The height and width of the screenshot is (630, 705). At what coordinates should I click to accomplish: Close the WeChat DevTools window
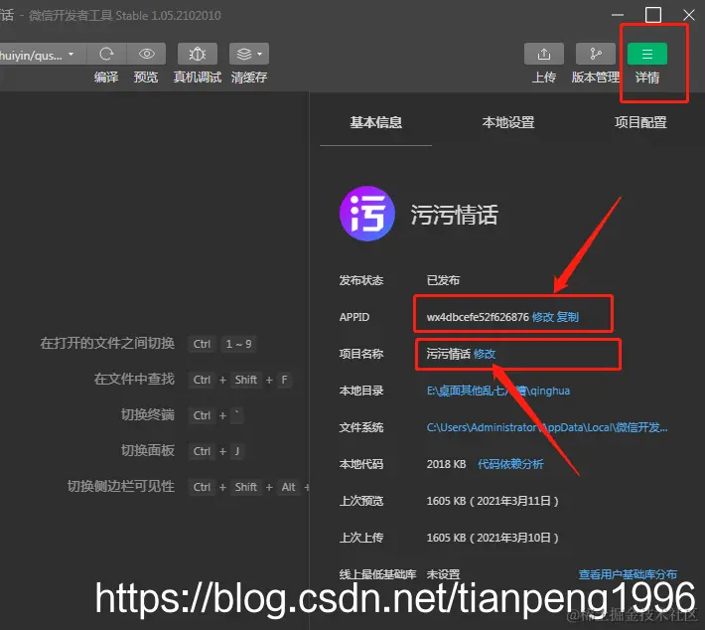[689, 15]
